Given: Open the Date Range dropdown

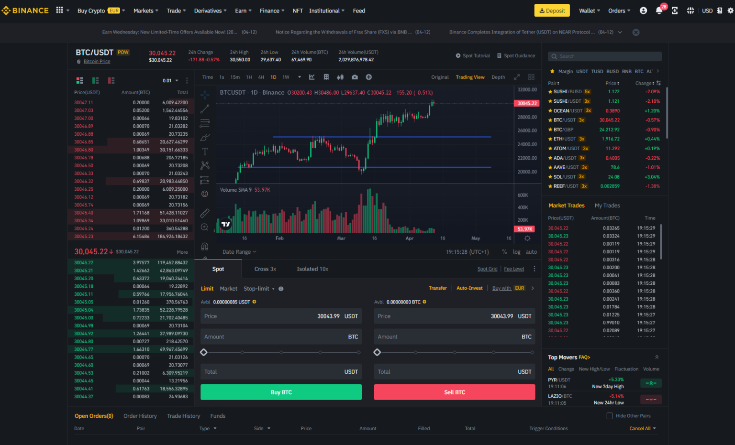Looking at the screenshot, I should (x=239, y=251).
